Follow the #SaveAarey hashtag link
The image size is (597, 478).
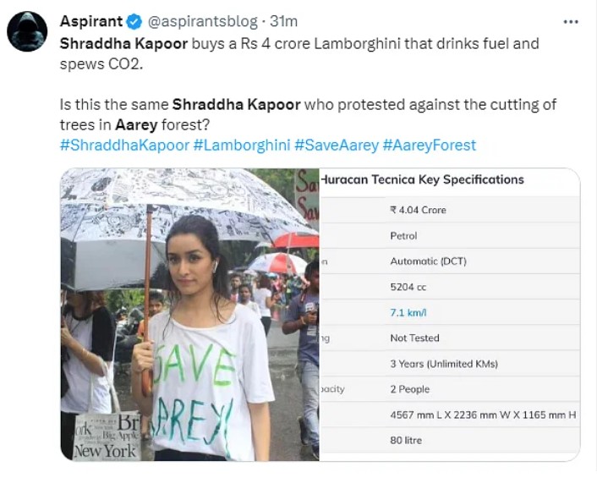pos(336,145)
